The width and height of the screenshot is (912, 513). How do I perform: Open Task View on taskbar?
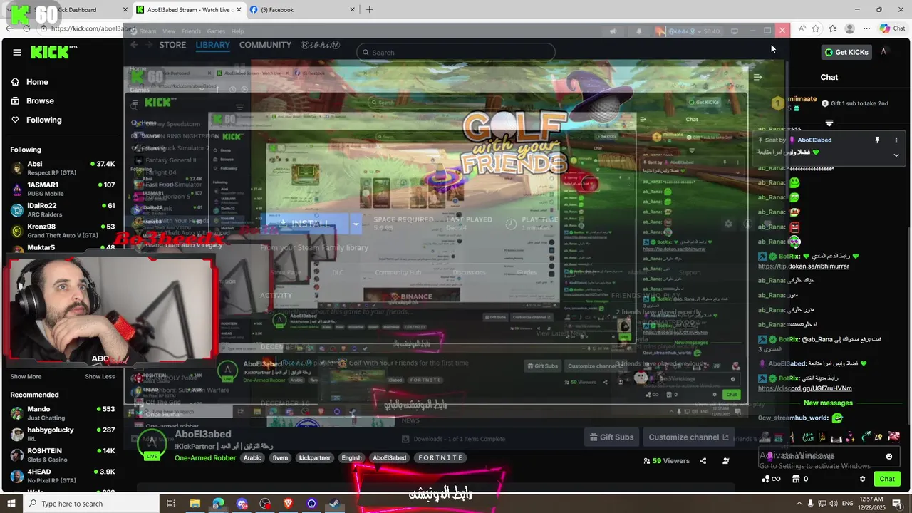170,504
